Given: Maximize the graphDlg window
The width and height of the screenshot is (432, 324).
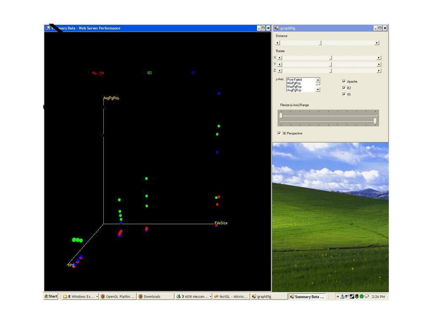Looking at the screenshot, I should (380, 28).
